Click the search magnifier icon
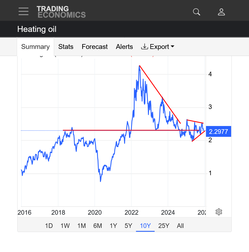The image size is (249, 252). pyautogui.click(x=197, y=12)
